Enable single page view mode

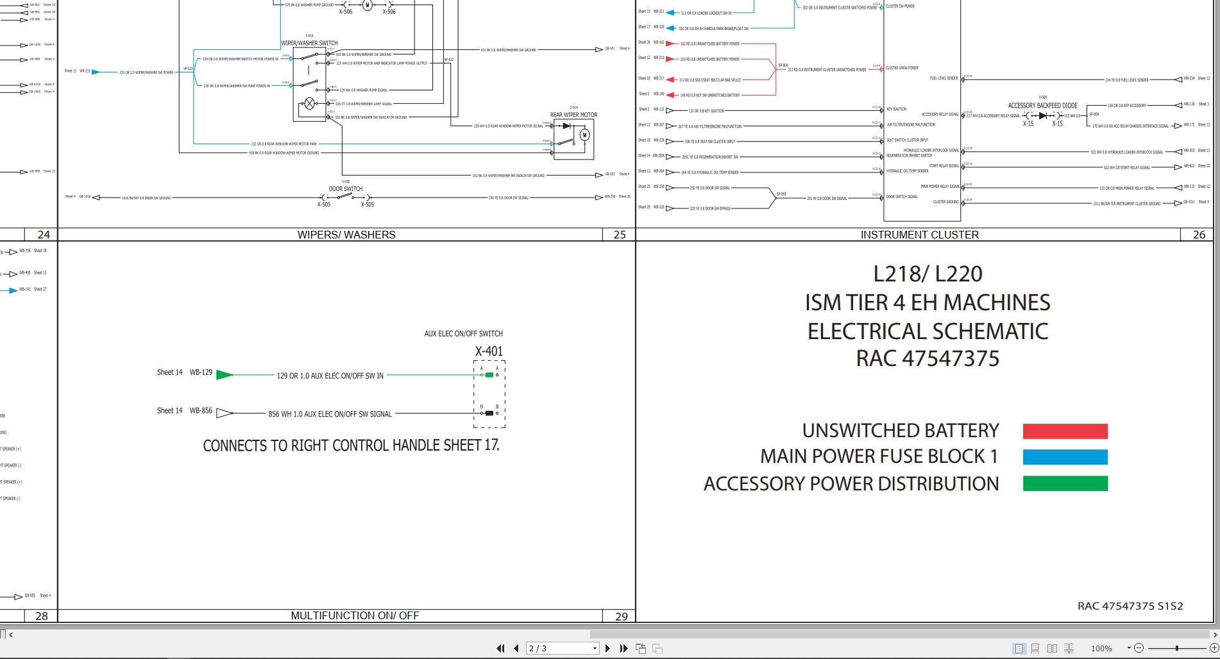(x=1019, y=648)
